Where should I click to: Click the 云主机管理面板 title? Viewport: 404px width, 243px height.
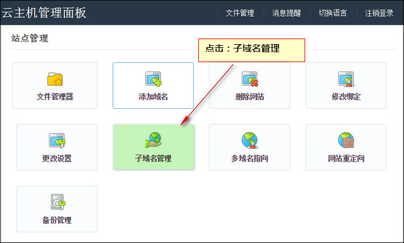44,12
